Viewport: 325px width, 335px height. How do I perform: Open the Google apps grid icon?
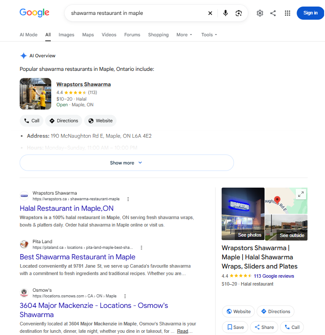[x=287, y=13]
